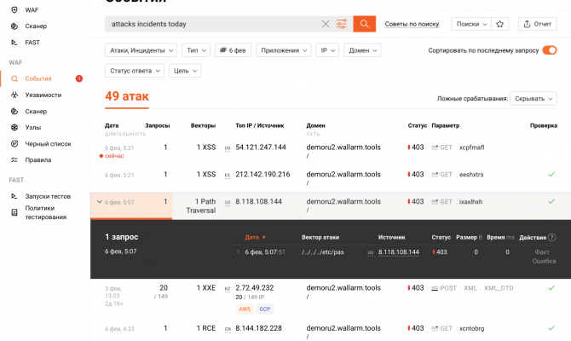
Task: Open Правила in the sidebar
Action: click(37, 159)
